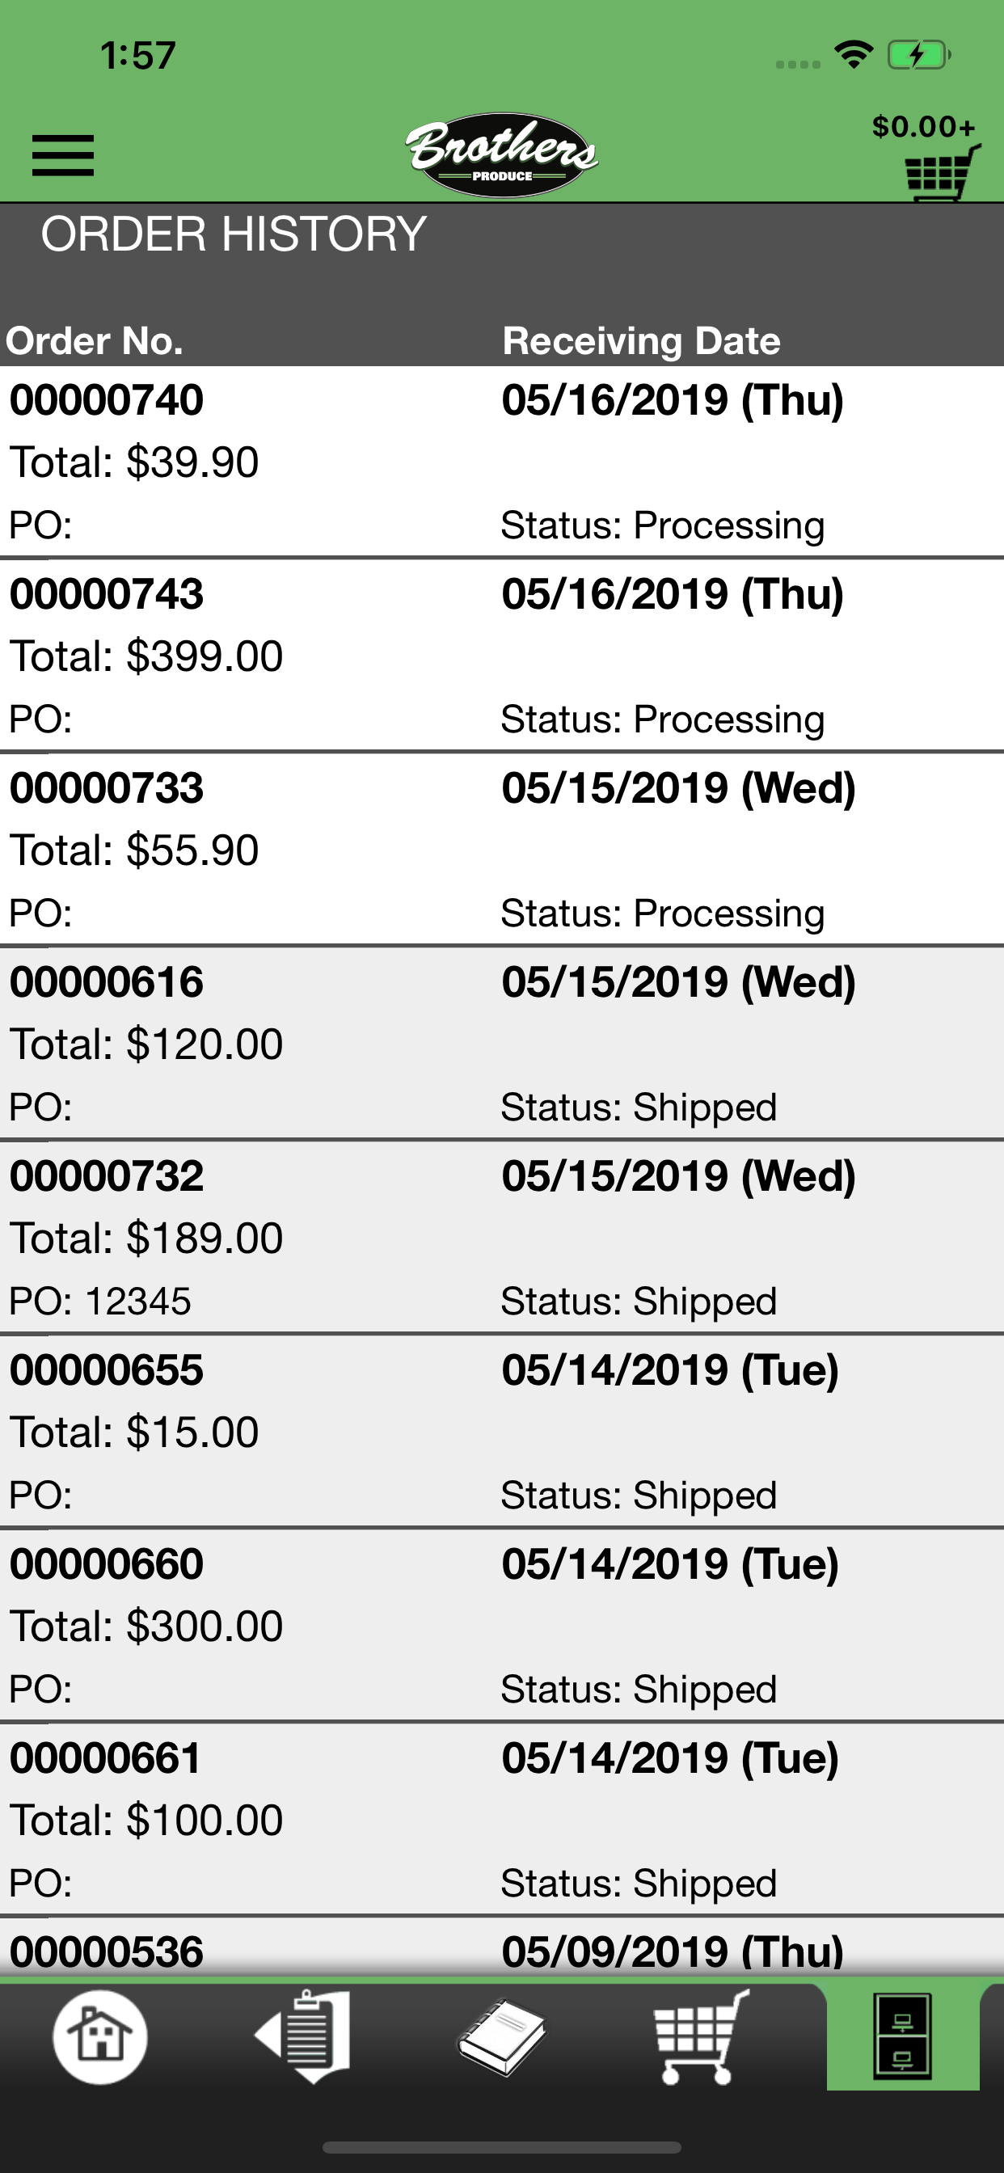Viewport: 1004px width, 2173px height.
Task: Select the order history cabinet tab
Action: point(903,2036)
